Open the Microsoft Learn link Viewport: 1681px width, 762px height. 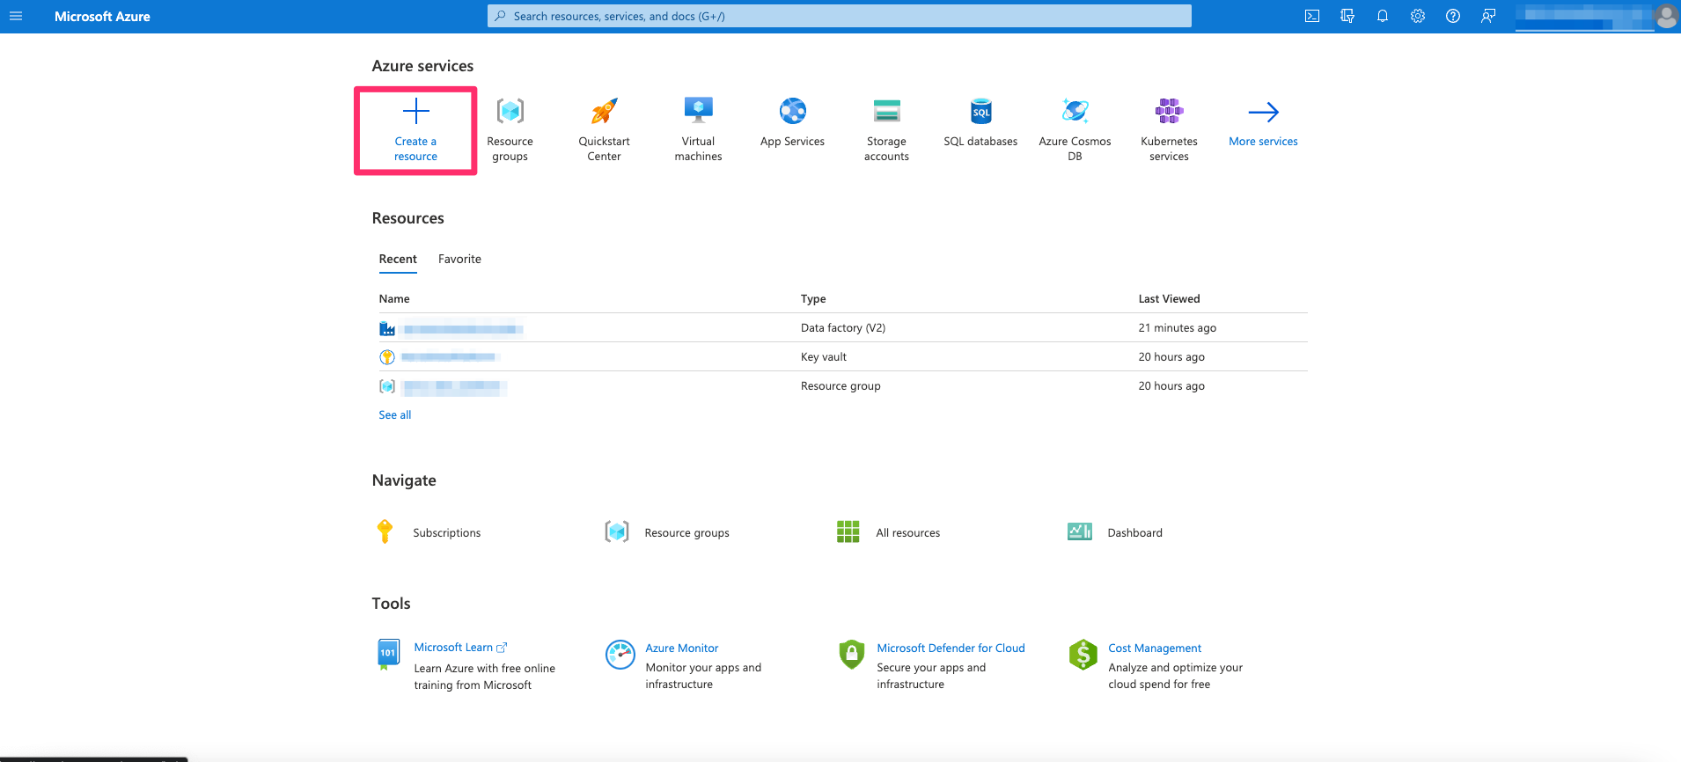pos(453,648)
